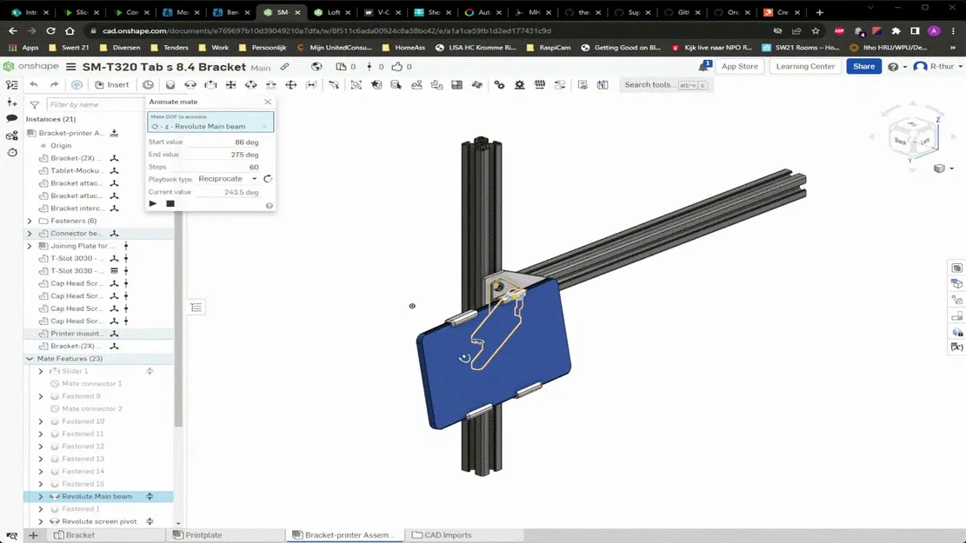Screen dimensions: 966x543
Task: Select the Printer mount... instance
Action: (76, 334)
